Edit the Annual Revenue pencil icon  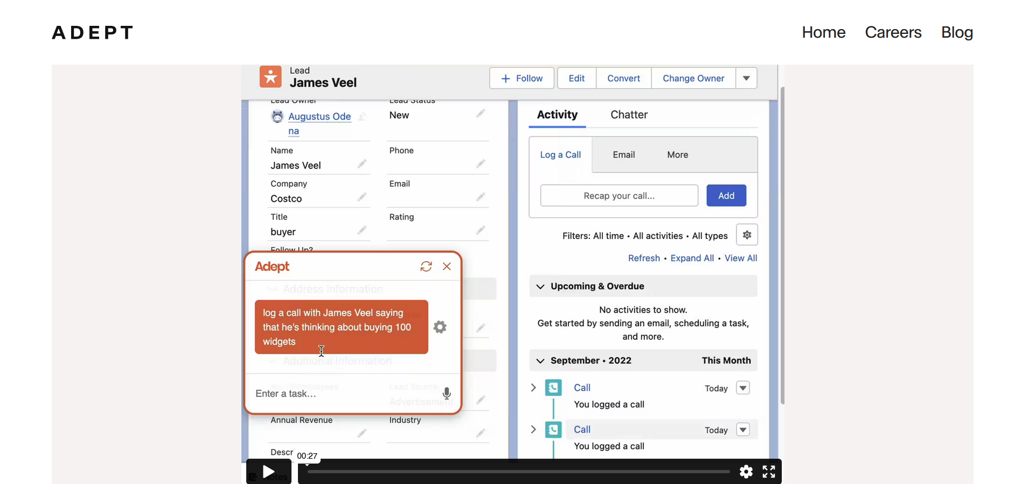362,432
